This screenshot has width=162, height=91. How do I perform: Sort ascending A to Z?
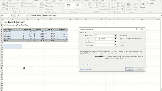pos(86,4)
